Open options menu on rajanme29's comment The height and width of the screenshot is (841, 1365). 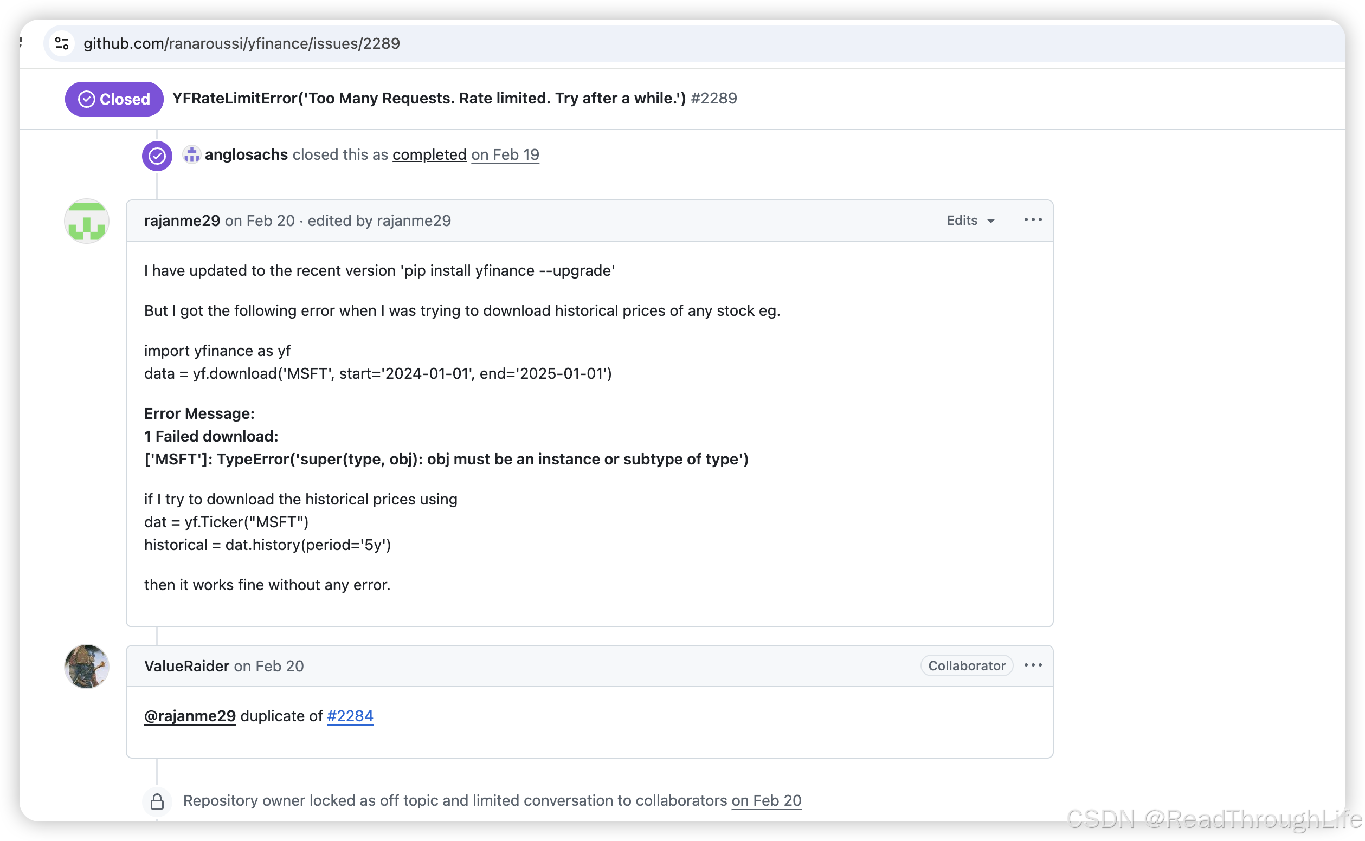click(1032, 220)
